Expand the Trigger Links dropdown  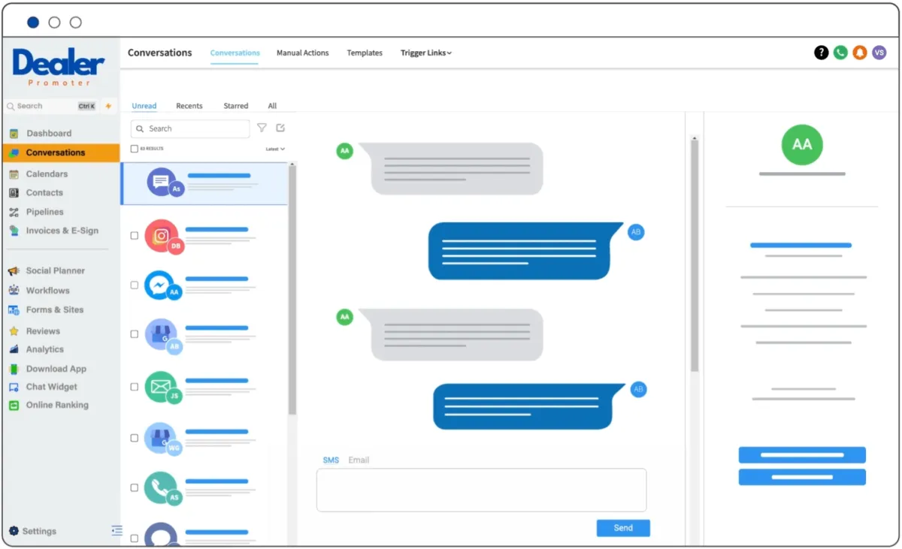coord(425,53)
